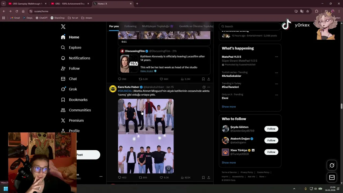This screenshot has height=193, width=343.
Task: Reply to the DiscussingFilm quote post (266)
Action: click(x=122, y=79)
